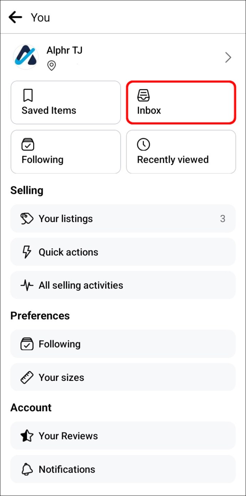
Task: Open Saved Items bookmark tile
Action: [x=66, y=103]
